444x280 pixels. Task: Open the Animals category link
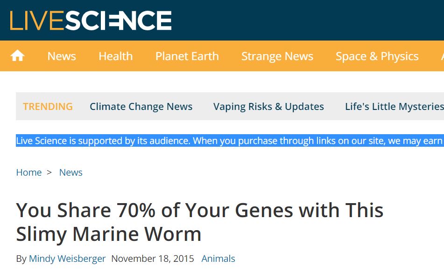tap(218, 259)
